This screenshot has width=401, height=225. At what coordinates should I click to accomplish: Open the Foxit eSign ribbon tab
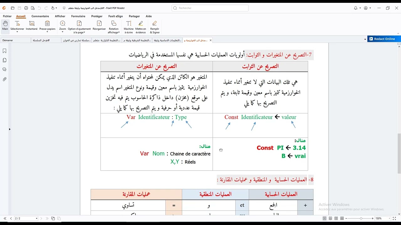point(116,16)
